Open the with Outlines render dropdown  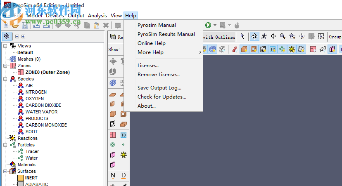[219, 37]
